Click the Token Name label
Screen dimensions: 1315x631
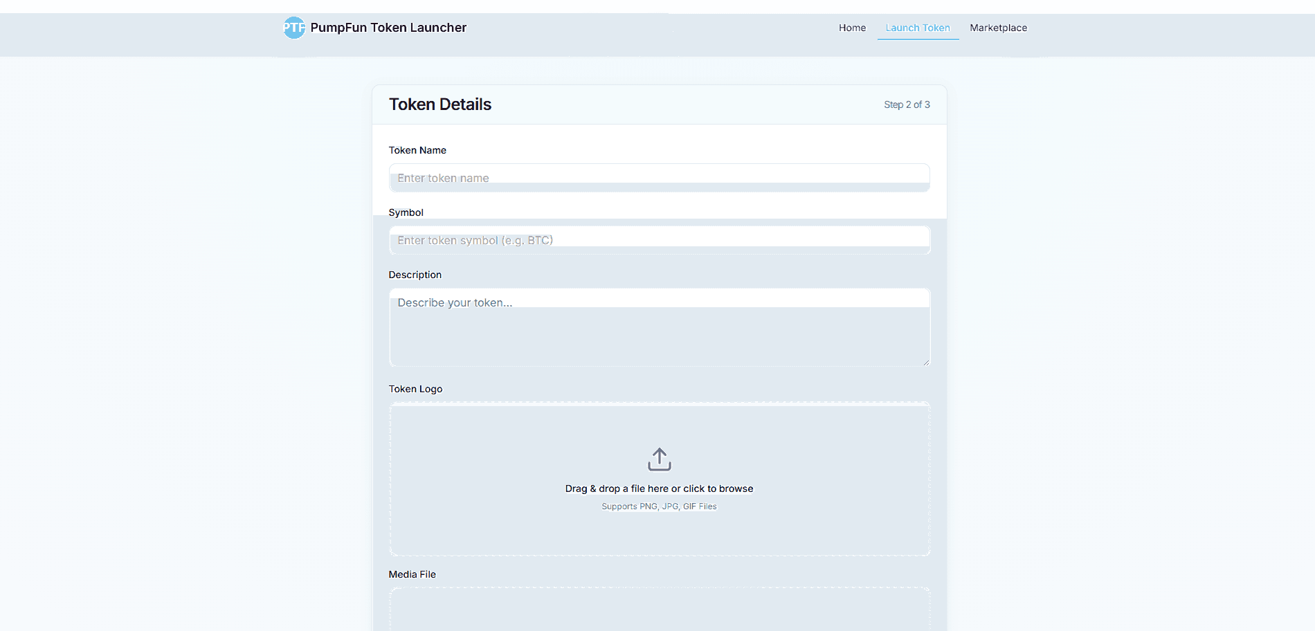pyautogui.click(x=417, y=150)
